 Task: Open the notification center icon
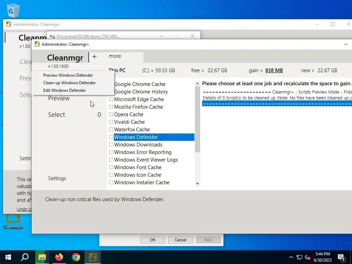(341, 257)
